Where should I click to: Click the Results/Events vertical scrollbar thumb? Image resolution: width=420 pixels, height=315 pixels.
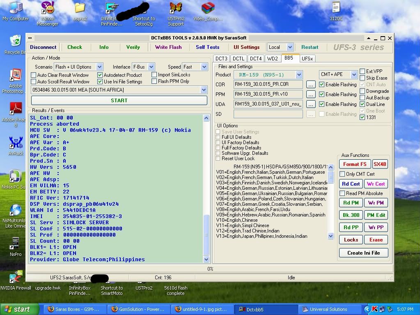206,235
